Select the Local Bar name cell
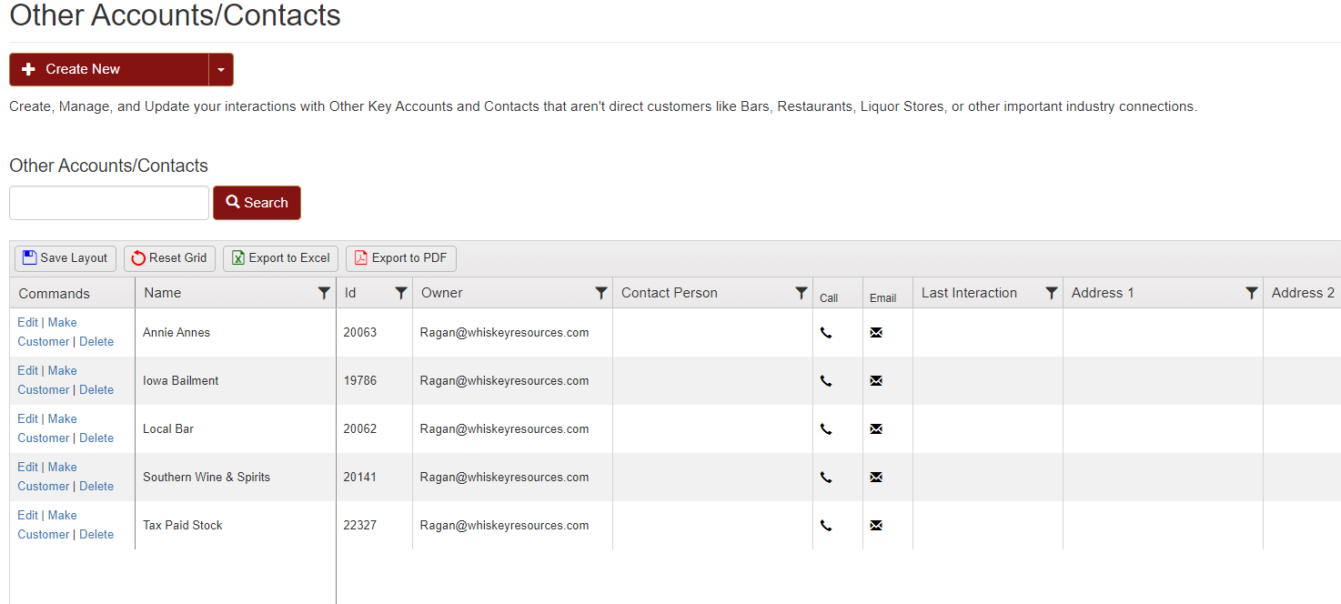This screenshot has height=604, width=1341. [x=236, y=429]
